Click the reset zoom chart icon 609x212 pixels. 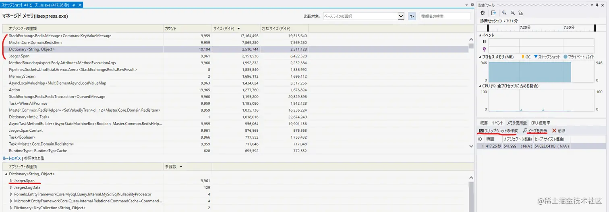coord(521,13)
